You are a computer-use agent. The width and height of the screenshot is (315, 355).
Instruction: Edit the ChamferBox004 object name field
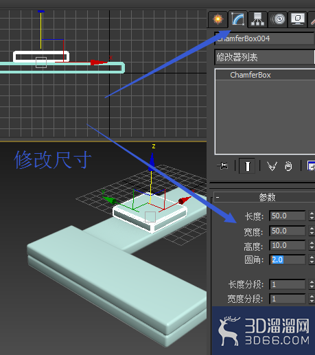(x=264, y=38)
